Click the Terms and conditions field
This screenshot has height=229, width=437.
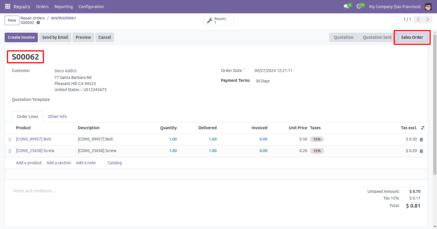[x=34, y=191]
